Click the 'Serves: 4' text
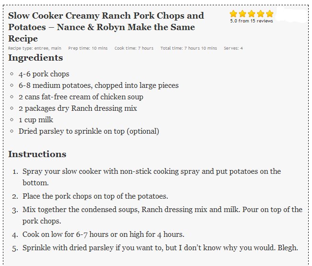Screen dimensions: 312x266 pyautogui.click(x=233, y=48)
